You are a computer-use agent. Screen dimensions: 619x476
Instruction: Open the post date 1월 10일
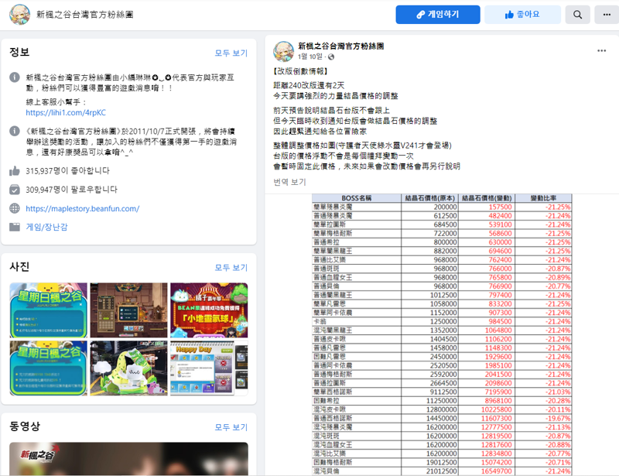pos(310,57)
